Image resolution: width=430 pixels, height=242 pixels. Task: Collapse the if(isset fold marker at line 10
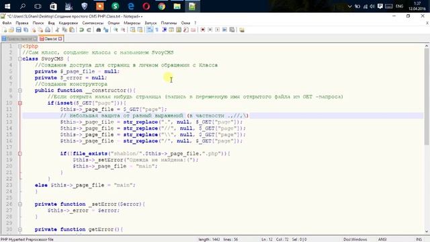(x=20, y=103)
